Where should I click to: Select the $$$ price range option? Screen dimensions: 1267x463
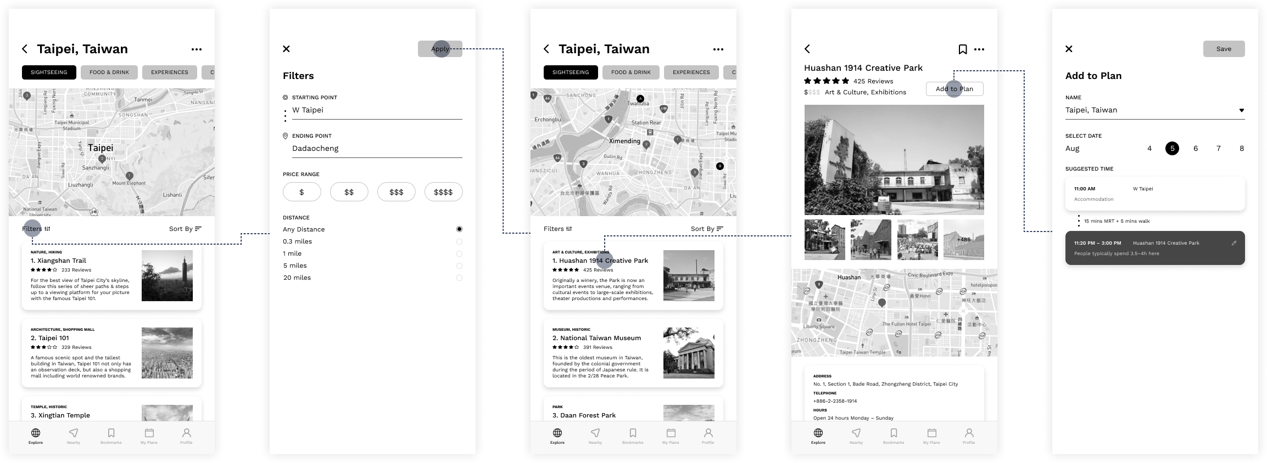point(396,192)
